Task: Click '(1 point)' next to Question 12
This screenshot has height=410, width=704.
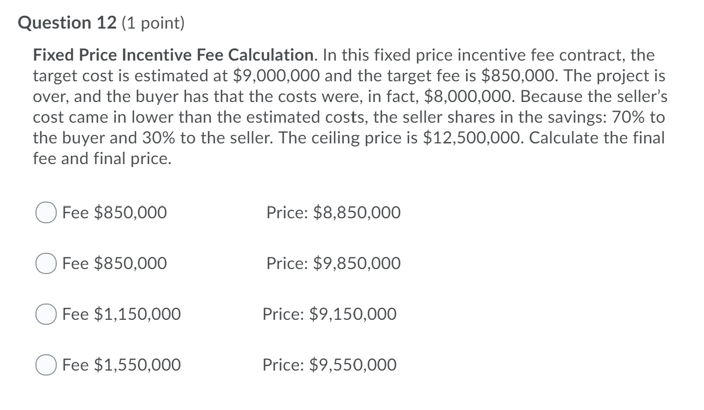Action: click(x=153, y=22)
